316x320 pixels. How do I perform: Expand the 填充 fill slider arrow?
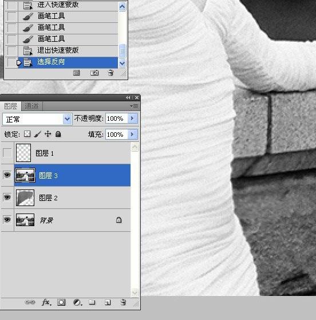132,135
